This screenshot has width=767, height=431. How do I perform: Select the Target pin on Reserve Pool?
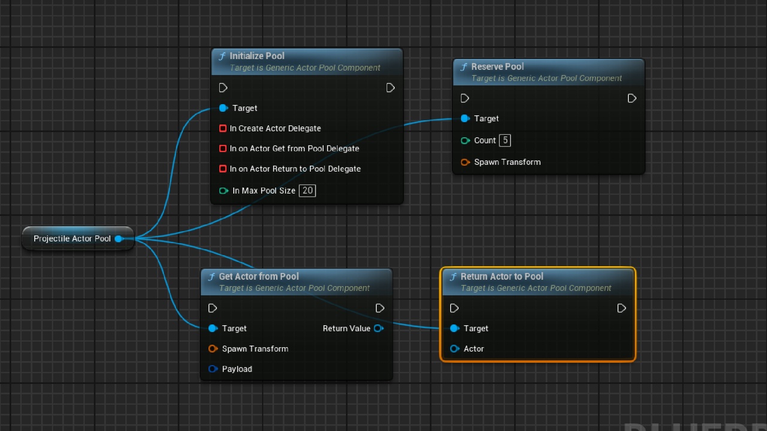(465, 119)
